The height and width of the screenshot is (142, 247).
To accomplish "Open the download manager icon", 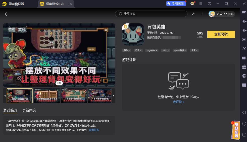I will [194, 14].
